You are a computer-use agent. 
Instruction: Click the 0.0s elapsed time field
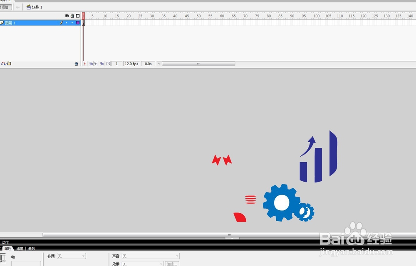click(x=148, y=64)
